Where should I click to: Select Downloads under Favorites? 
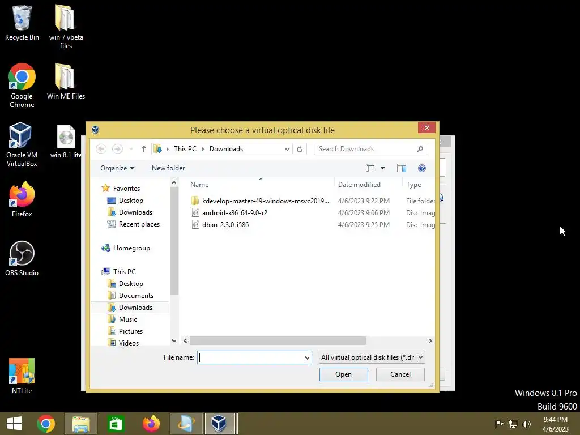pos(130,212)
